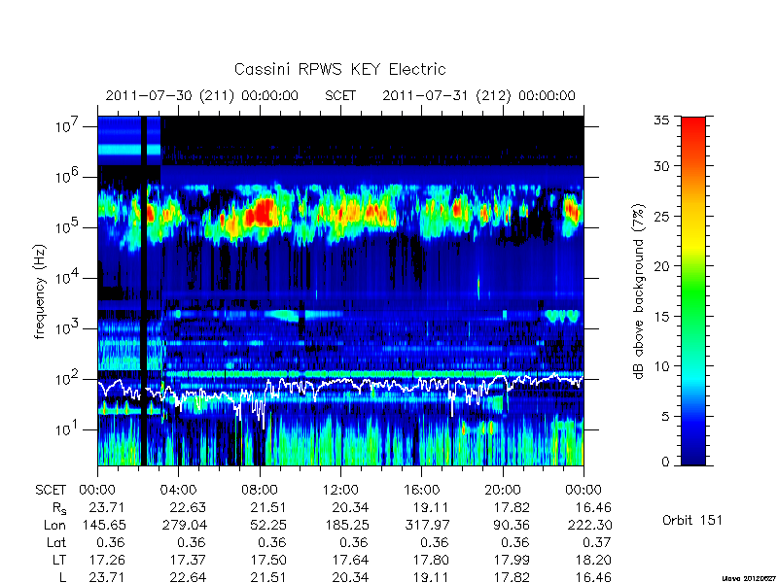Screen dimensions: 778x583
Task: Click the "LT" row label
Action: click(x=59, y=561)
